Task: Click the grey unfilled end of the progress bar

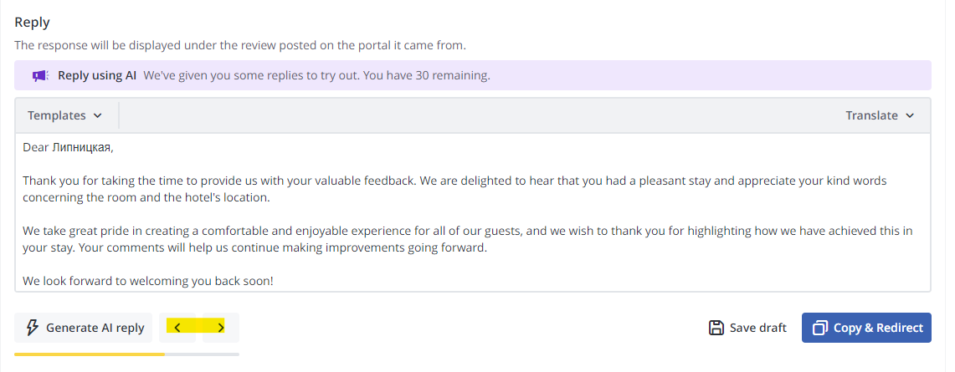Action: pos(202,354)
